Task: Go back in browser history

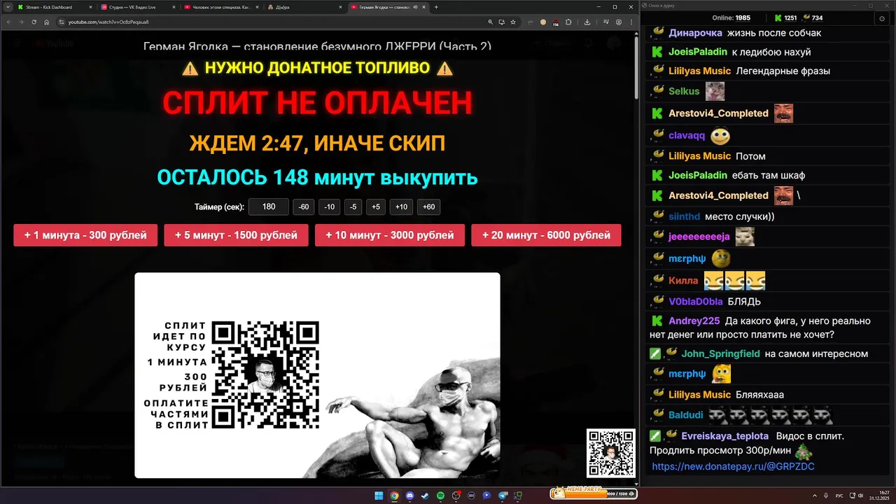Action: click(x=8, y=22)
